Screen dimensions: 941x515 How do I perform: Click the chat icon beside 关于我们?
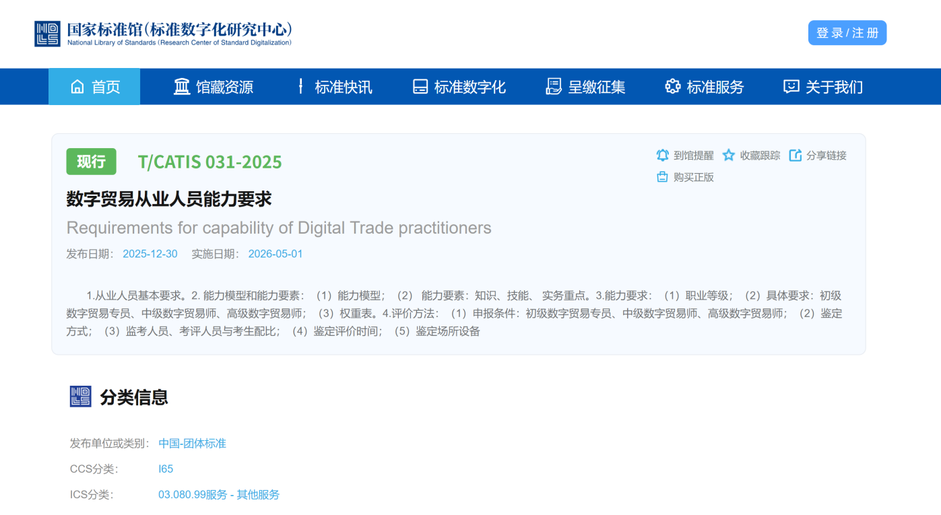click(x=791, y=87)
